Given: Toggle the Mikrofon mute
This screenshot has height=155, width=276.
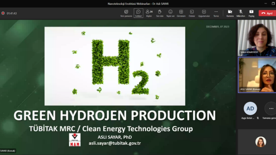Looking at the screenshot, I should pyautogui.click(x=240, y=13).
